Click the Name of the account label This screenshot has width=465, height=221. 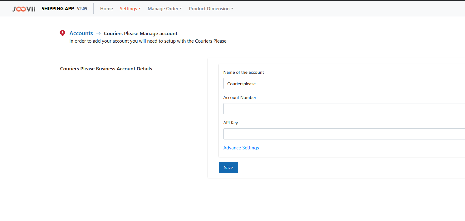point(243,72)
